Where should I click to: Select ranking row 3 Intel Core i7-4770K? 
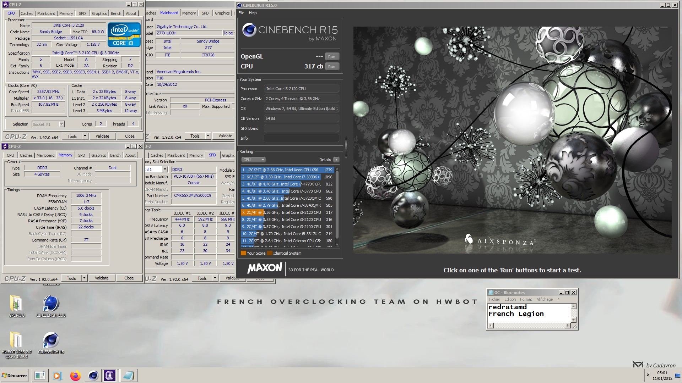point(287,184)
